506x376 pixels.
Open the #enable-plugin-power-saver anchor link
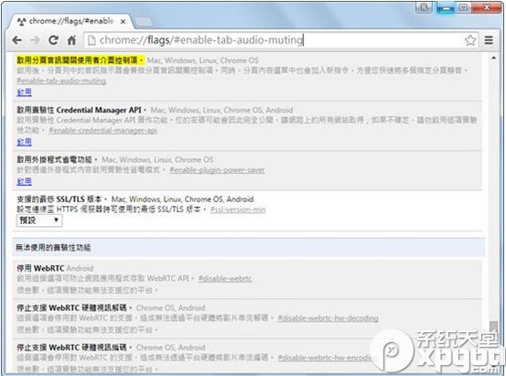pos(217,170)
